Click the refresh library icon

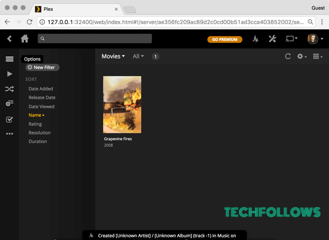[x=288, y=56]
